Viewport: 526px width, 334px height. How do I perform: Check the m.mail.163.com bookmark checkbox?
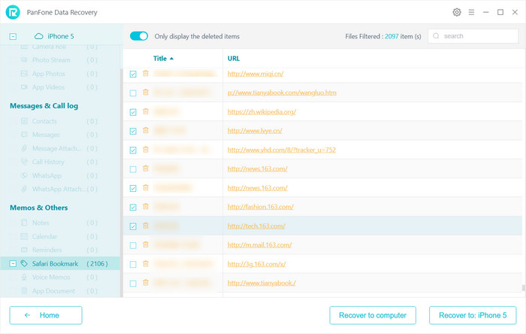tap(133, 245)
